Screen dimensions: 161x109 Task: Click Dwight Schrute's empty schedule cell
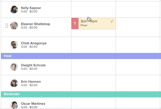94,67
